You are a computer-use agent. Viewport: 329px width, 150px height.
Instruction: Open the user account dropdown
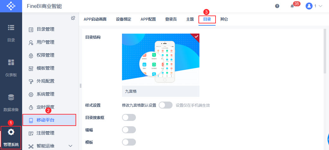(314, 6)
